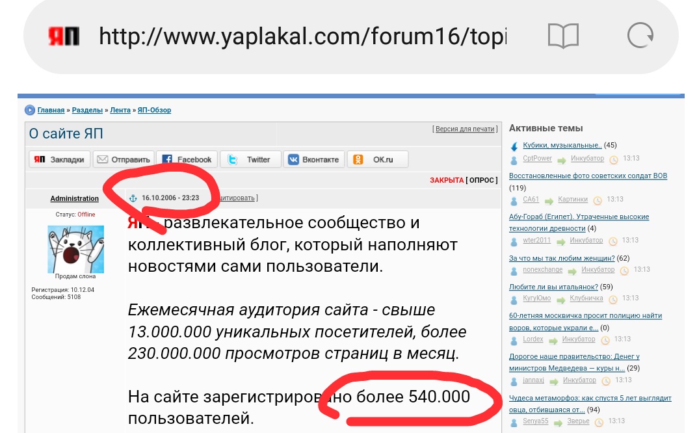Open Senya55 user profile
This screenshot has width=697, height=433.
coord(536,421)
